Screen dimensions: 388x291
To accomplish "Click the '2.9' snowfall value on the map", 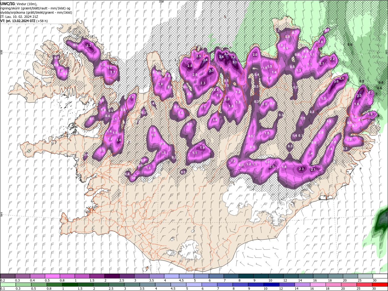I will point(199,56).
